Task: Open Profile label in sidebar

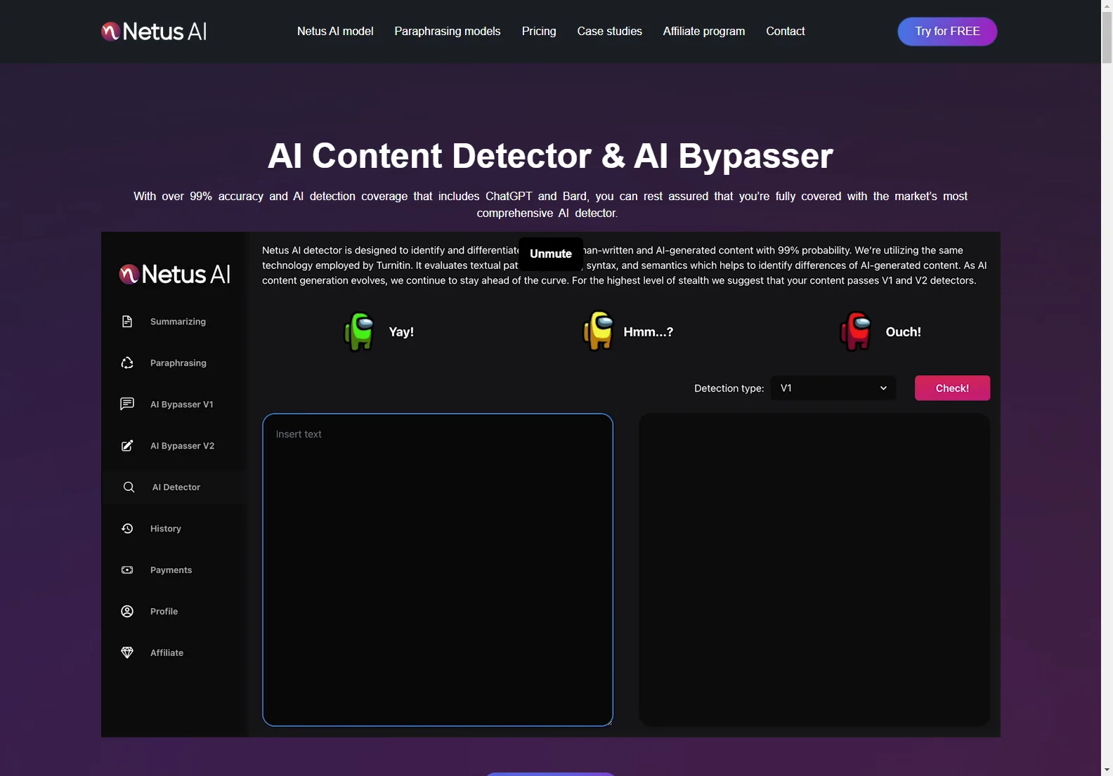Action: (164, 612)
